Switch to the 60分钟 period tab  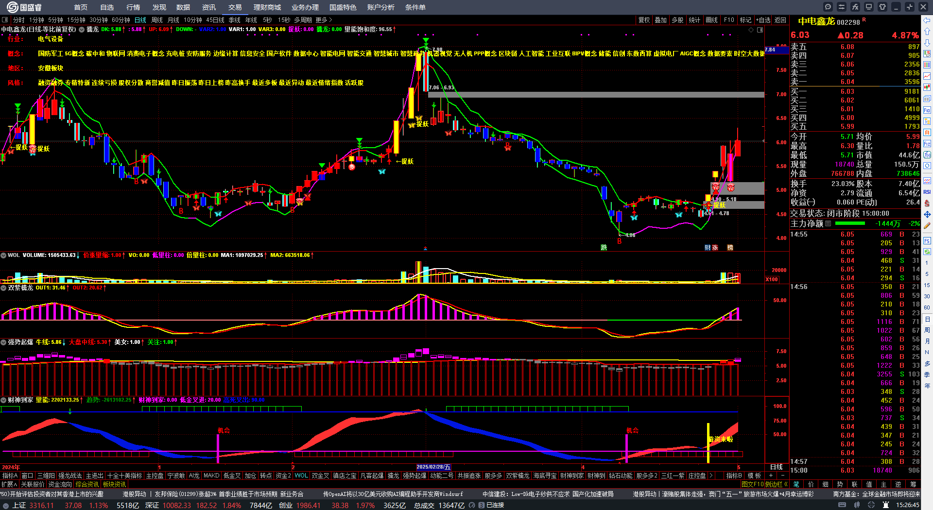point(121,20)
